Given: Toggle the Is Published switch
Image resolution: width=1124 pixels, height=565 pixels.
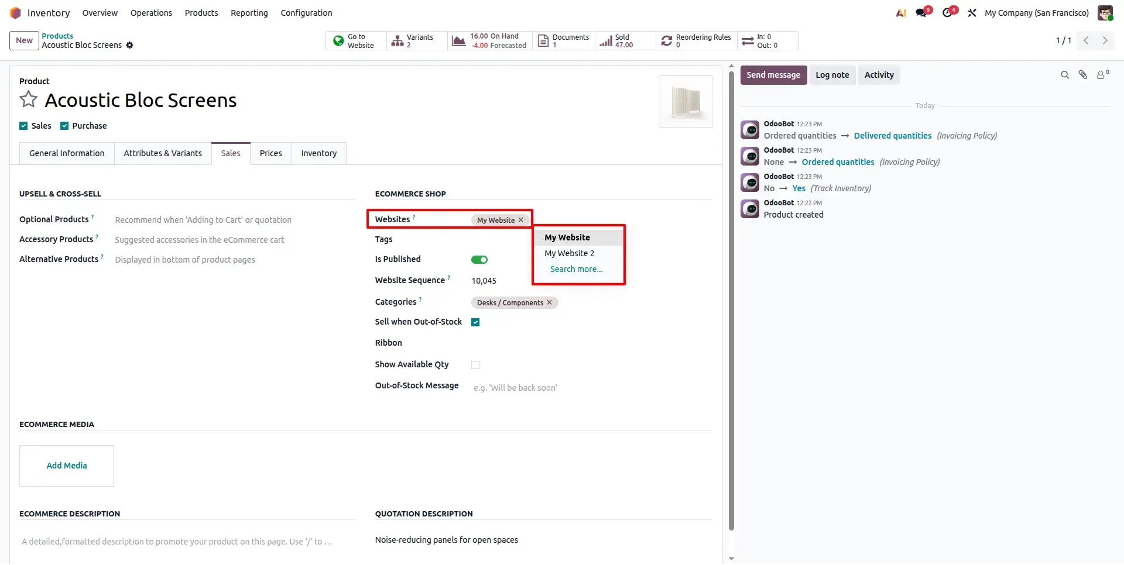Looking at the screenshot, I should [x=479, y=260].
